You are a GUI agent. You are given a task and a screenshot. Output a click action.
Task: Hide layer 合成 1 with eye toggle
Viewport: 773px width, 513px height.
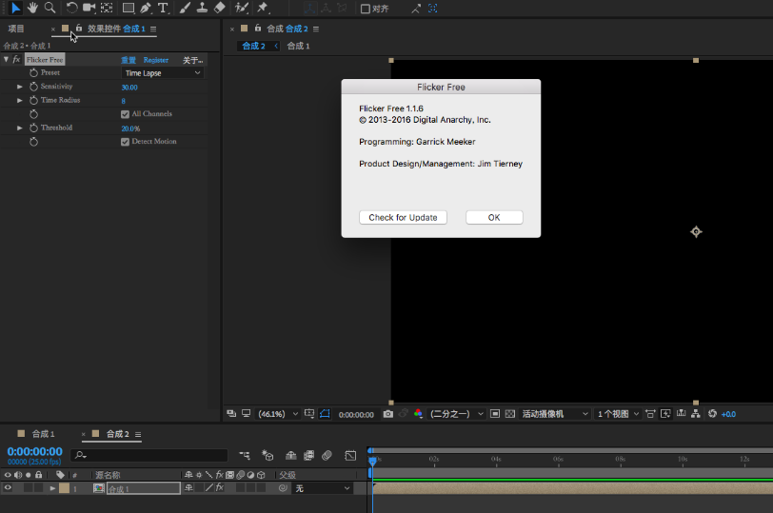(8, 488)
